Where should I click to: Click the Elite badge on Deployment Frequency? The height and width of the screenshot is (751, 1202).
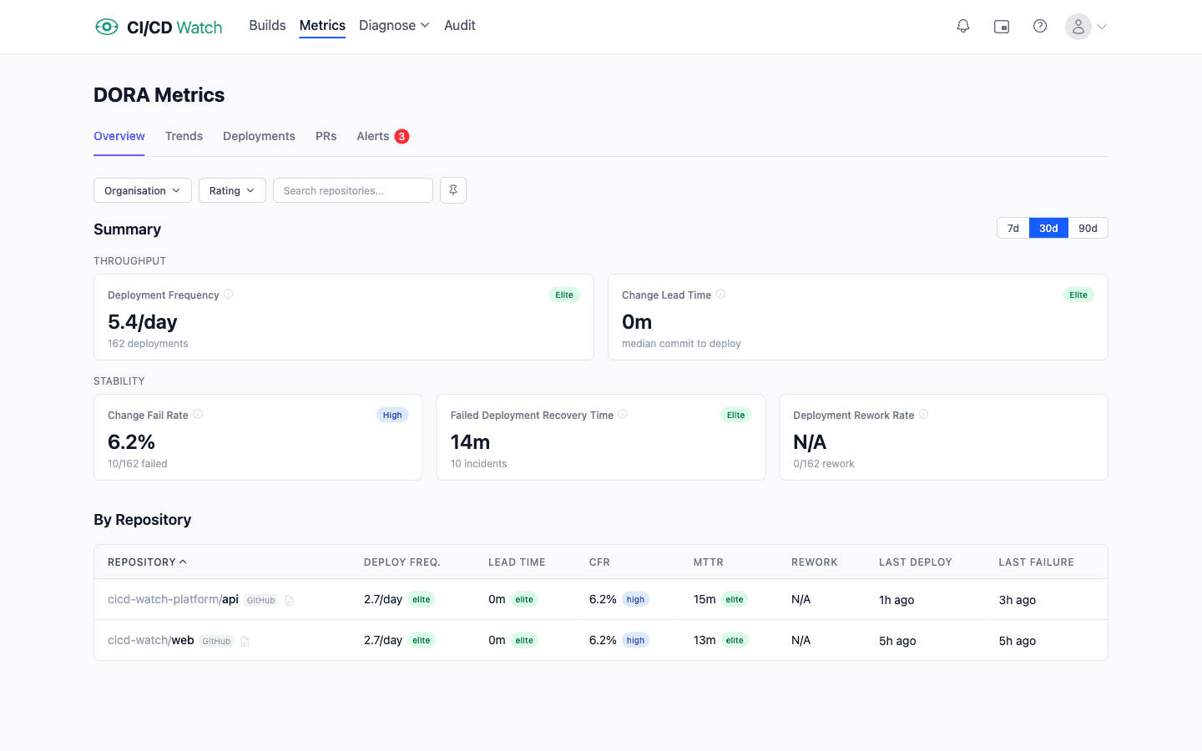point(564,295)
